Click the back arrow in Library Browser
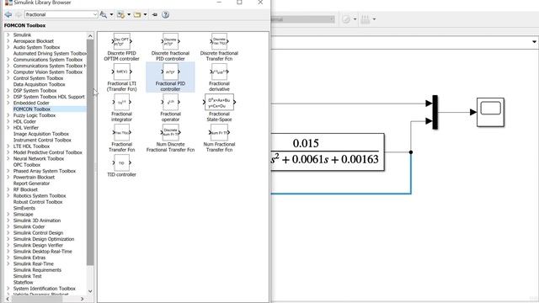The image size is (539, 303). 8,14
